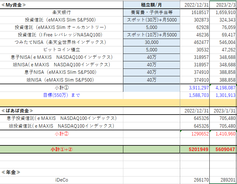Click the 養育費・子供手当等 cell
237x184 pixels.
(x=152, y=12)
